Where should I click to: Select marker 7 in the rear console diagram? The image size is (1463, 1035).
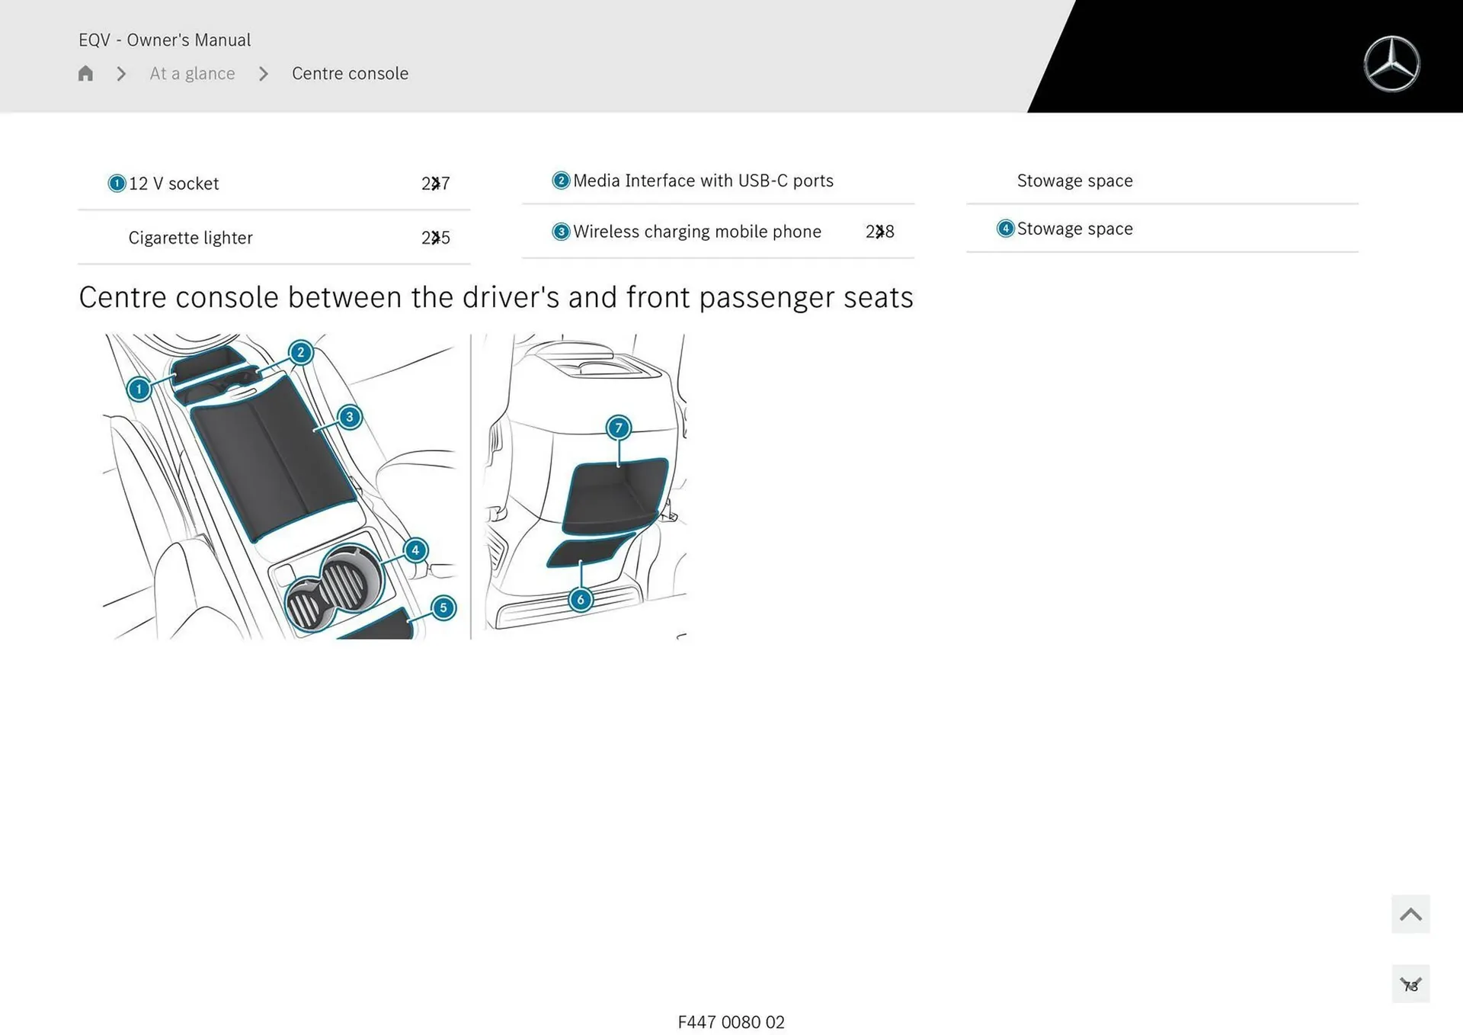pos(618,428)
